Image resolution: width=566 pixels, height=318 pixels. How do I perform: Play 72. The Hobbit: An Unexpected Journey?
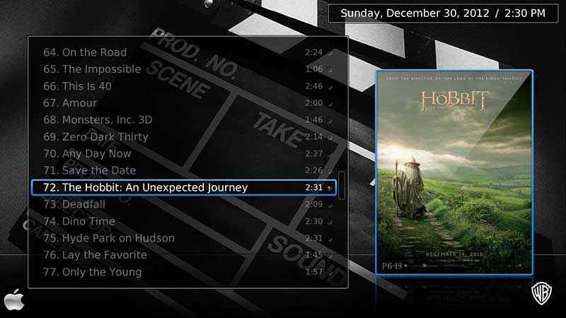point(184,187)
